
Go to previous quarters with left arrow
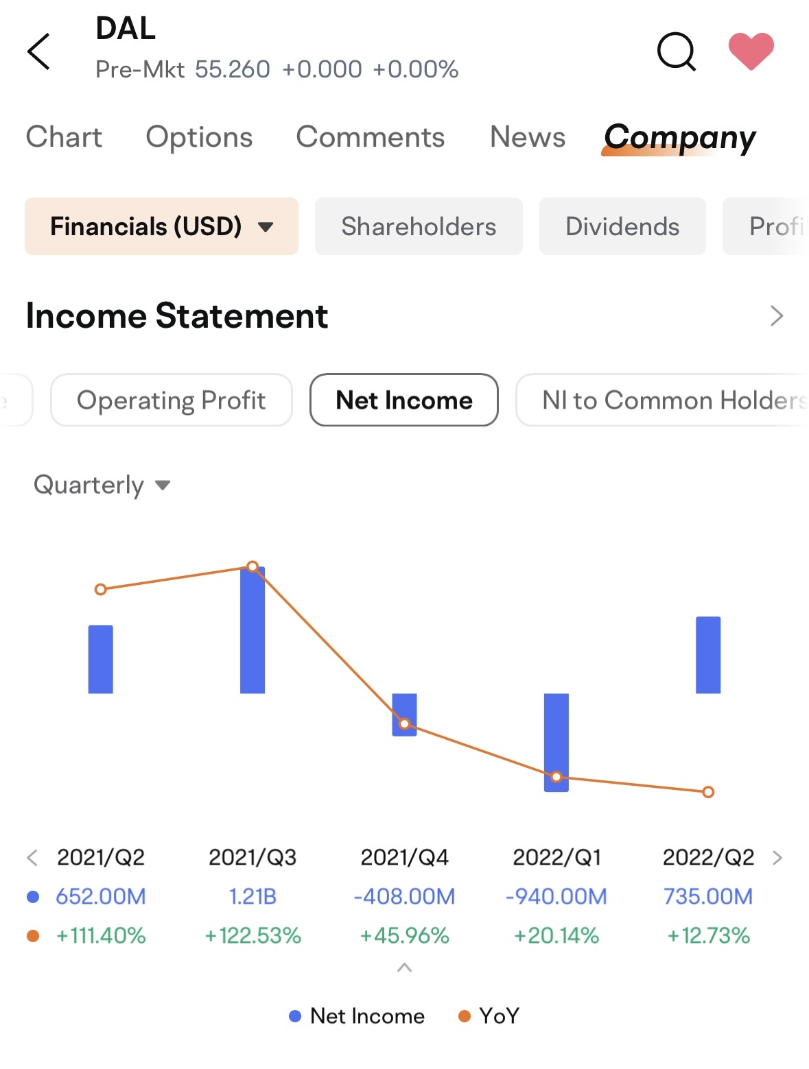(32, 857)
